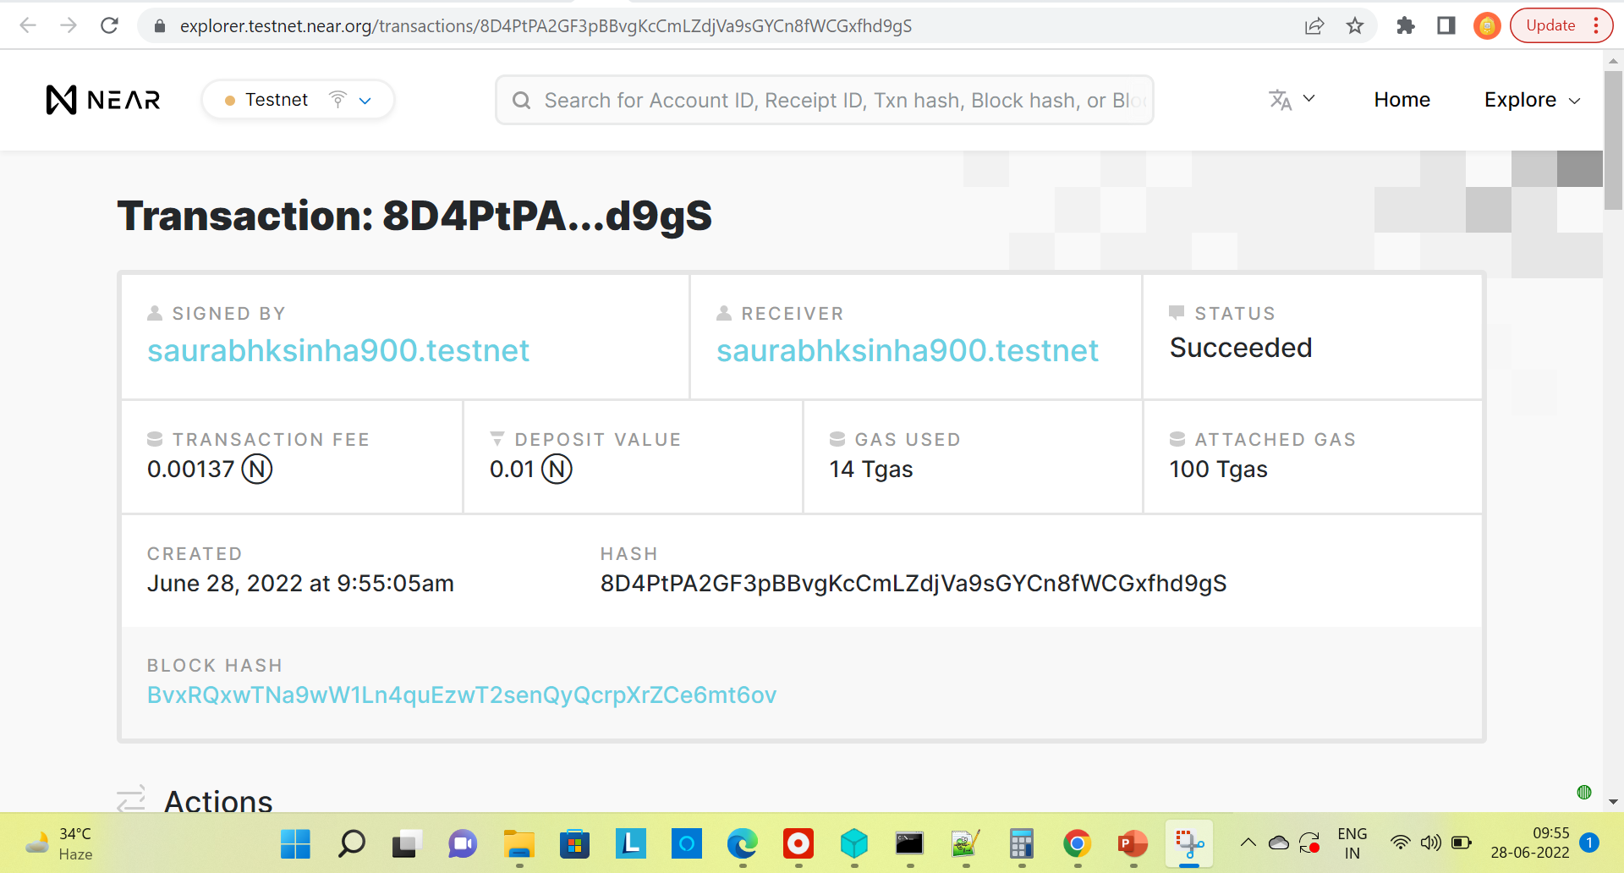This screenshot has width=1624, height=873.
Task: Click the browser back arrow
Action: coord(28,25)
